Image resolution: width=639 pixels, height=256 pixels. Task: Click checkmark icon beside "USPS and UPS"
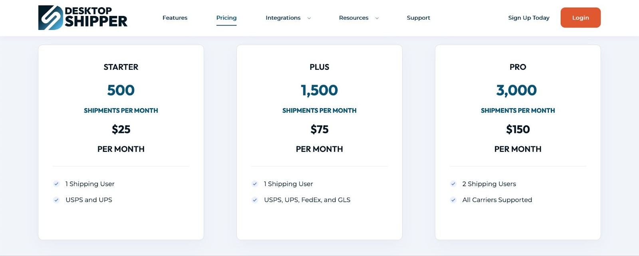tap(56, 200)
